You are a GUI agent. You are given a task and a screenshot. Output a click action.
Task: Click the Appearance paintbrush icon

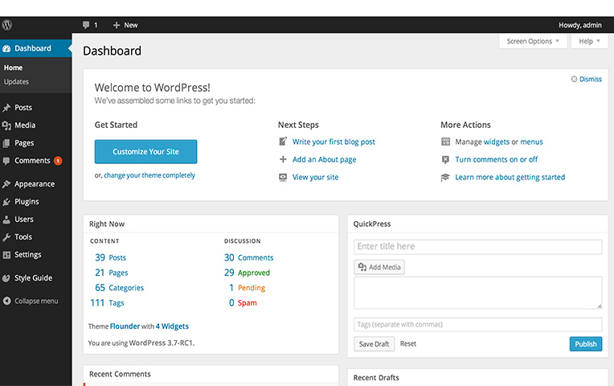(7, 184)
